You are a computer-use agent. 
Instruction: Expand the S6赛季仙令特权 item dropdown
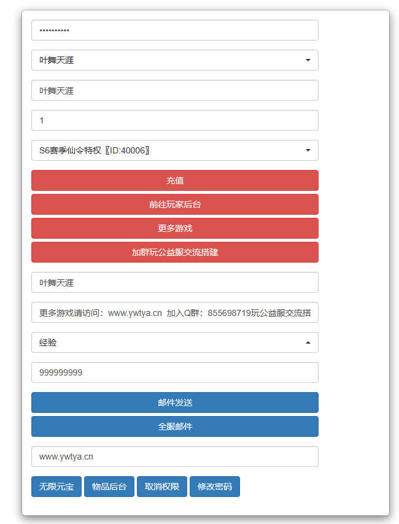(174, 150)
